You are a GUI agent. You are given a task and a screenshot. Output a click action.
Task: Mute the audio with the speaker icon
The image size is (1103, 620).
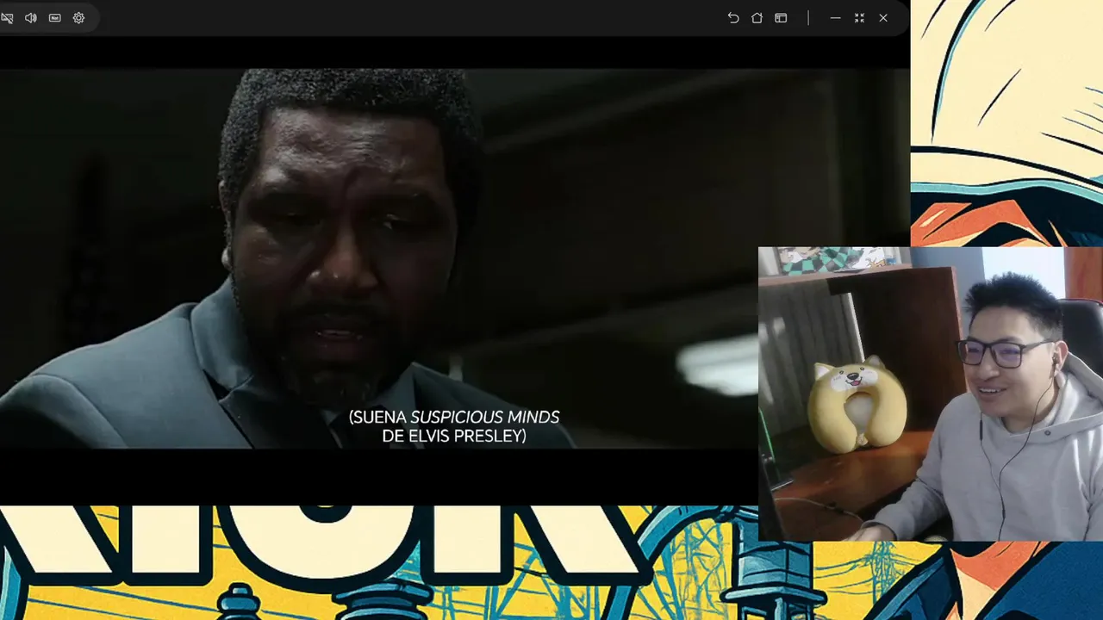coord(31,18)
